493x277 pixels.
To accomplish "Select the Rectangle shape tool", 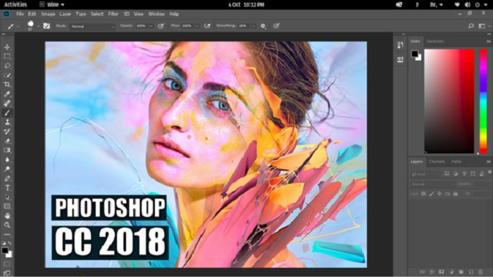I will tap(7, 207).
